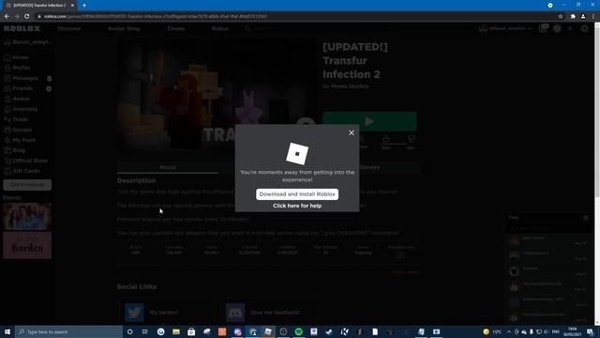Open the Roblox home logo
Image resolution: width=600 pixels, height=338 pixels.
(x=22, y=28)
